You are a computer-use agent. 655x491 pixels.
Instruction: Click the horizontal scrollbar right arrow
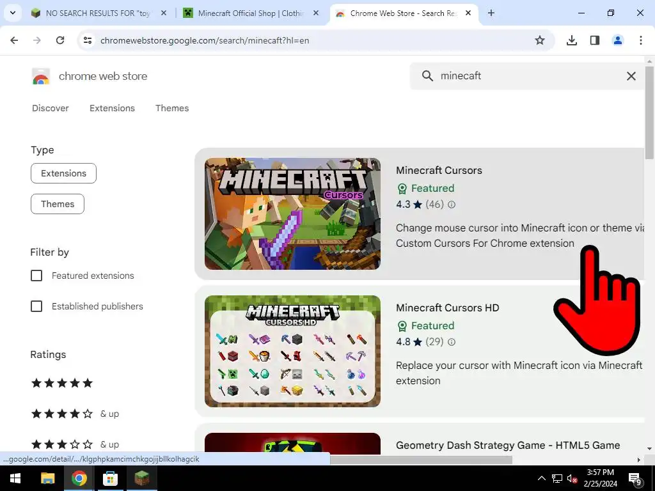[x=639, y=460]
